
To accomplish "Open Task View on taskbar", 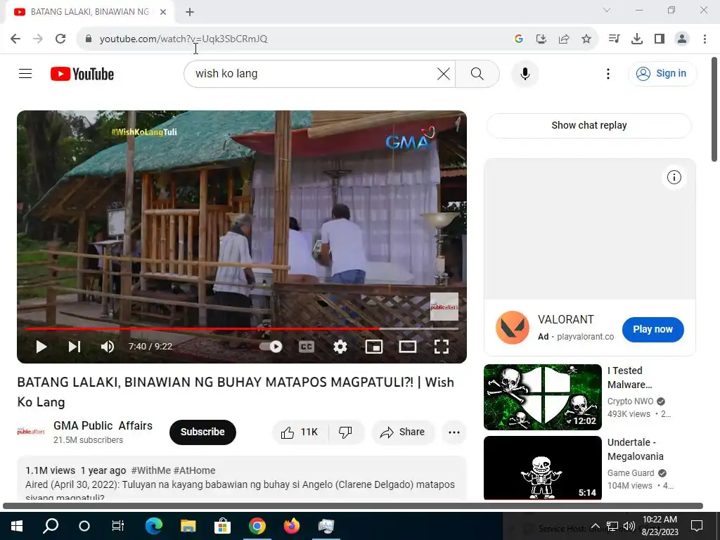I will [118, 526].
